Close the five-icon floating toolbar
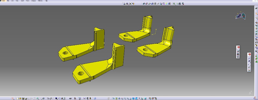 [249, 54]
